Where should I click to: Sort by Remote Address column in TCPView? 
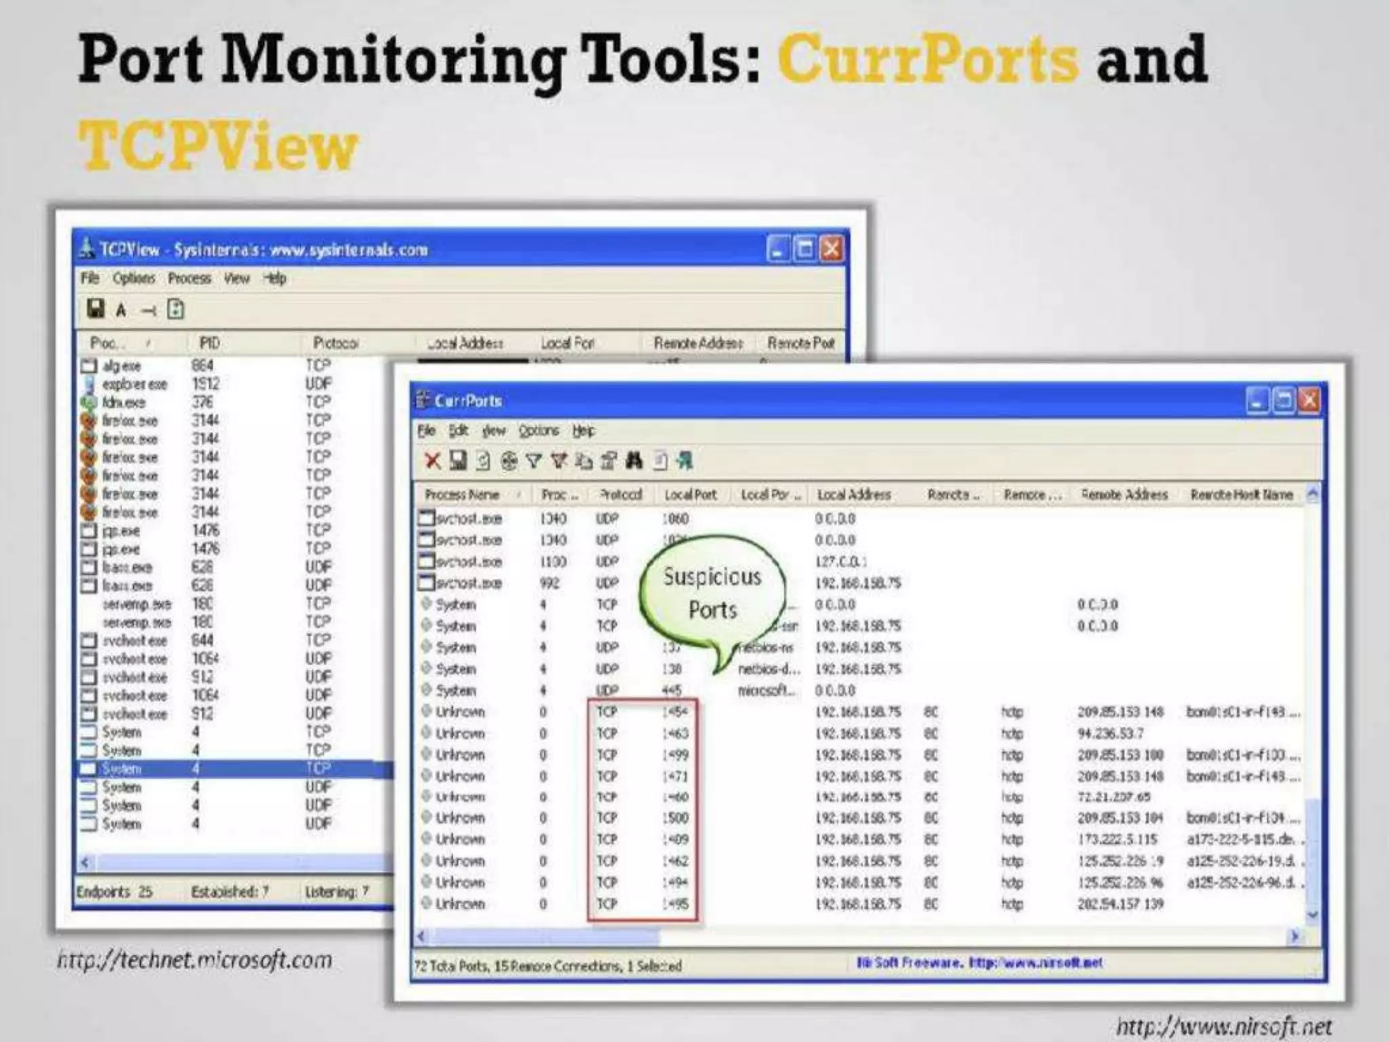pos(699,343)
